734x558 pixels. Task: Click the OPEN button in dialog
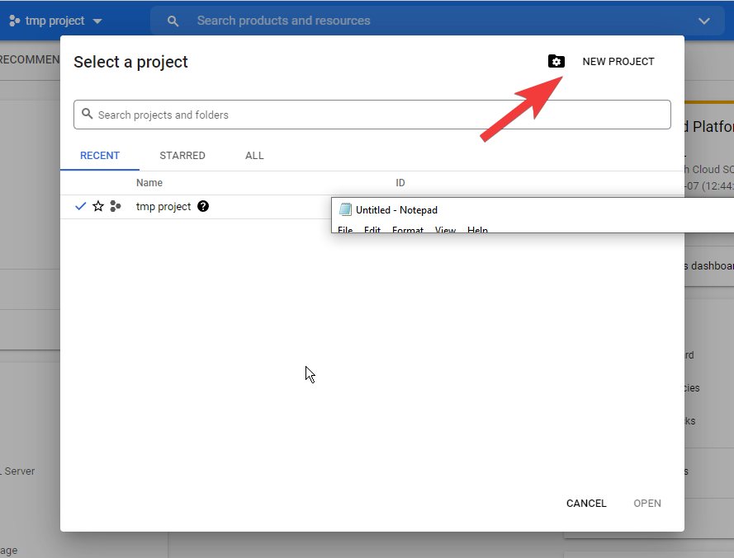(646, 504)
